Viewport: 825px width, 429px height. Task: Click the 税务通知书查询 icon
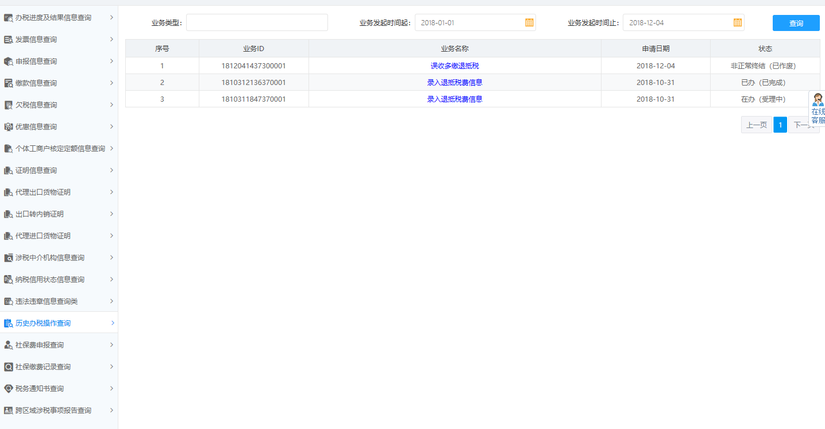[8, 388]
